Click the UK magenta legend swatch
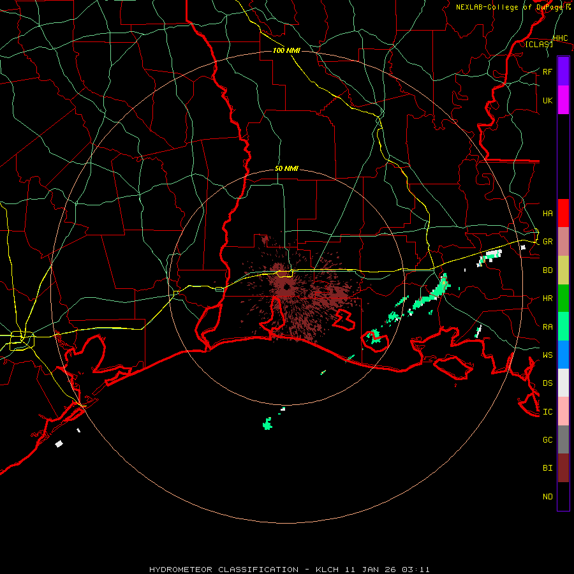This screenshot has width=574, height=574. tap(563, 100)
